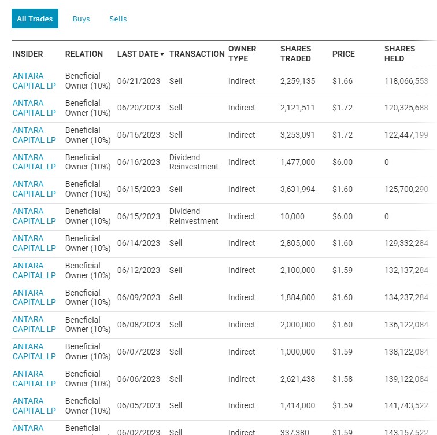Click the SHARES HELD column header
This screenshot has height=435, width=437.
[399, 54]
